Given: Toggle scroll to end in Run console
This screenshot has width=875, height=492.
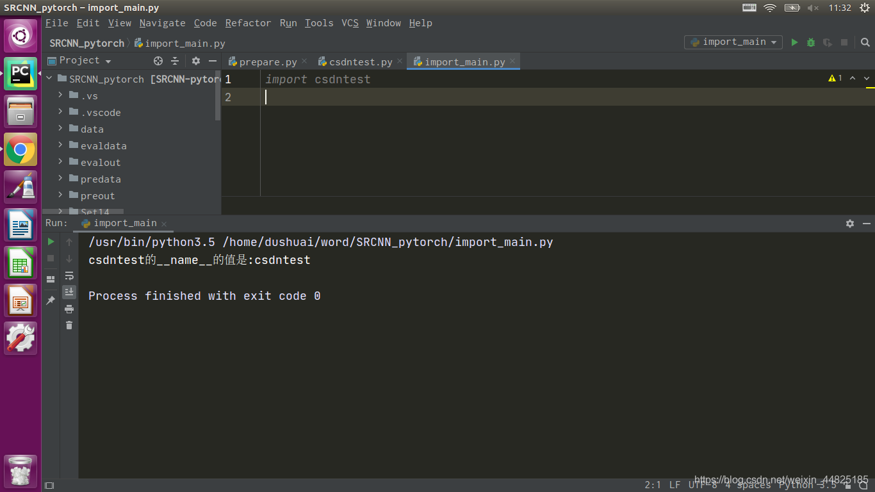Looking at the screenshot, I should [x=69, y=292].
